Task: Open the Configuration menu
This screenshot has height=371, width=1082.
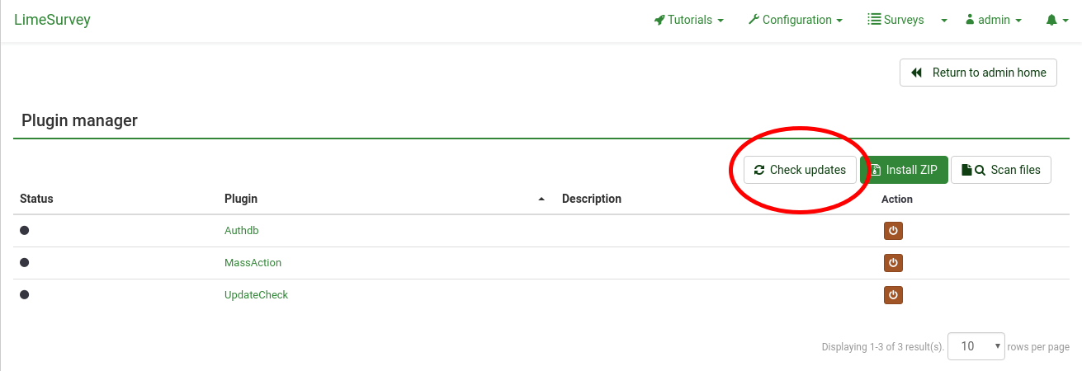Action: click(796, 20)
